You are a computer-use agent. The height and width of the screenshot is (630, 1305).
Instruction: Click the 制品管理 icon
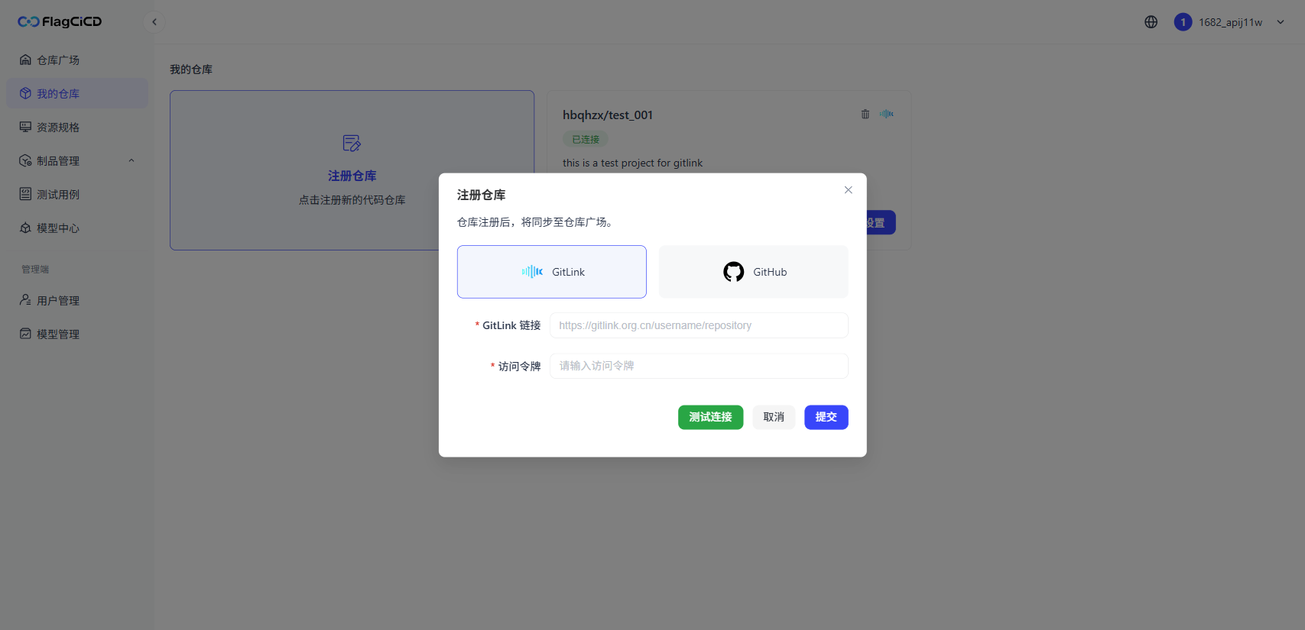pos(25,160)
